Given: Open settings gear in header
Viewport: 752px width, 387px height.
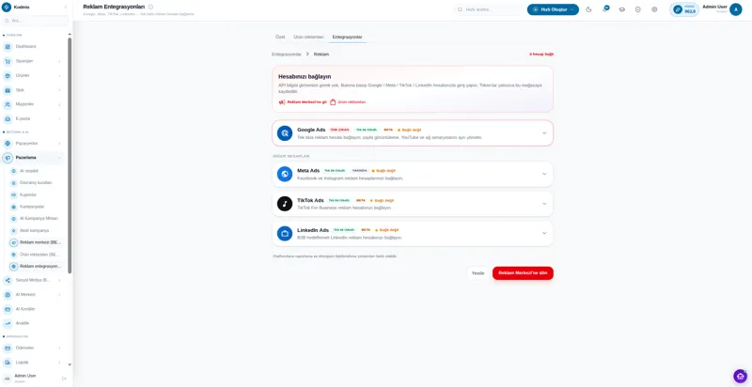Looking at the screenshot, I should [x=654, y=9].
